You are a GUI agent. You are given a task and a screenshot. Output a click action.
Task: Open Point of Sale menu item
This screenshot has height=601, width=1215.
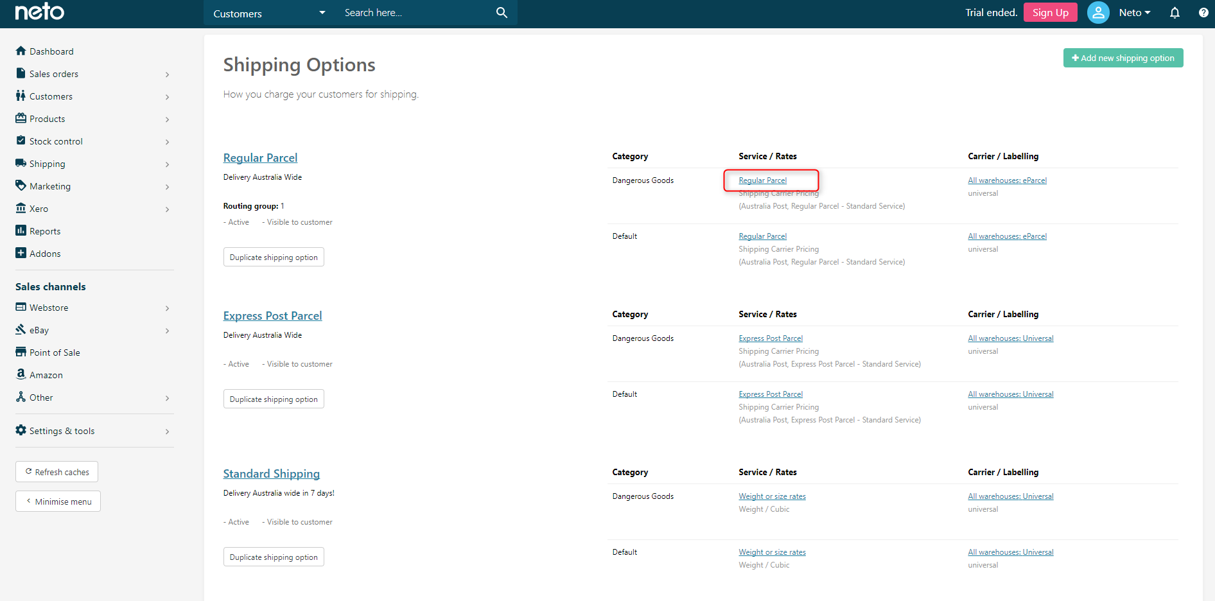[55, 353]
